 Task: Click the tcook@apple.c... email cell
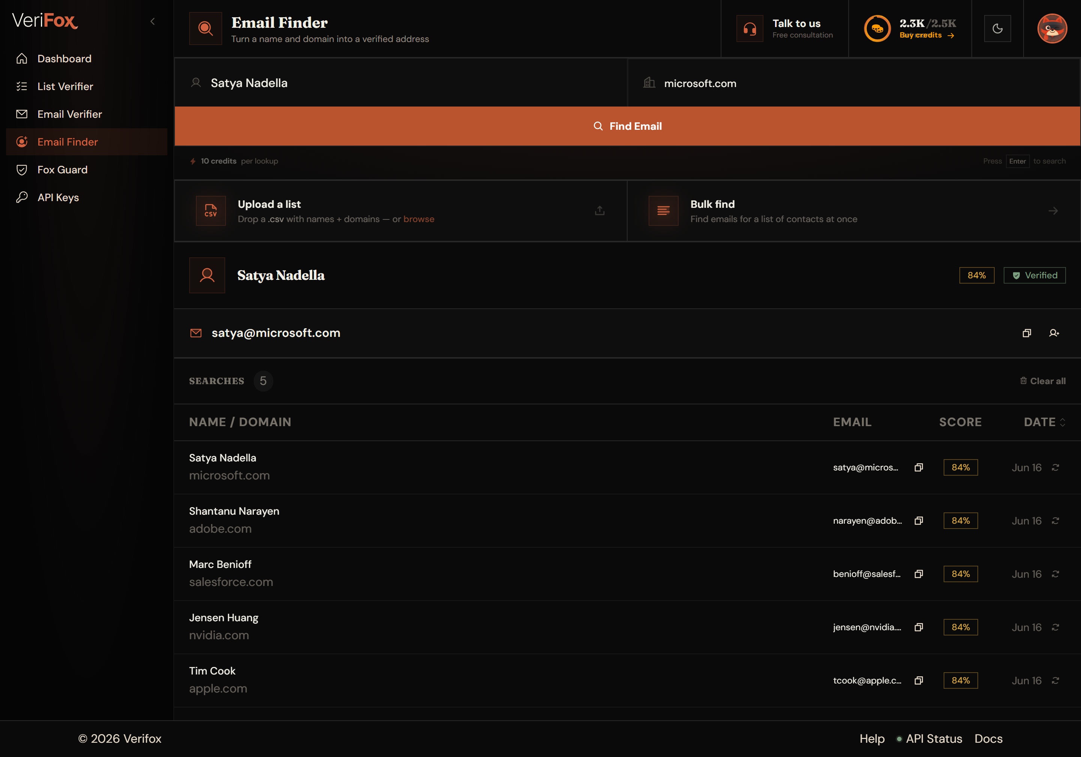867,680
